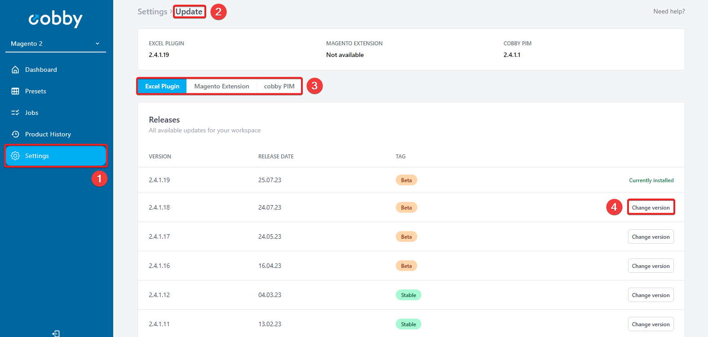This screenshot has height=337, width=708.
Task: Click the Product History clock icon
Action: 15,134
